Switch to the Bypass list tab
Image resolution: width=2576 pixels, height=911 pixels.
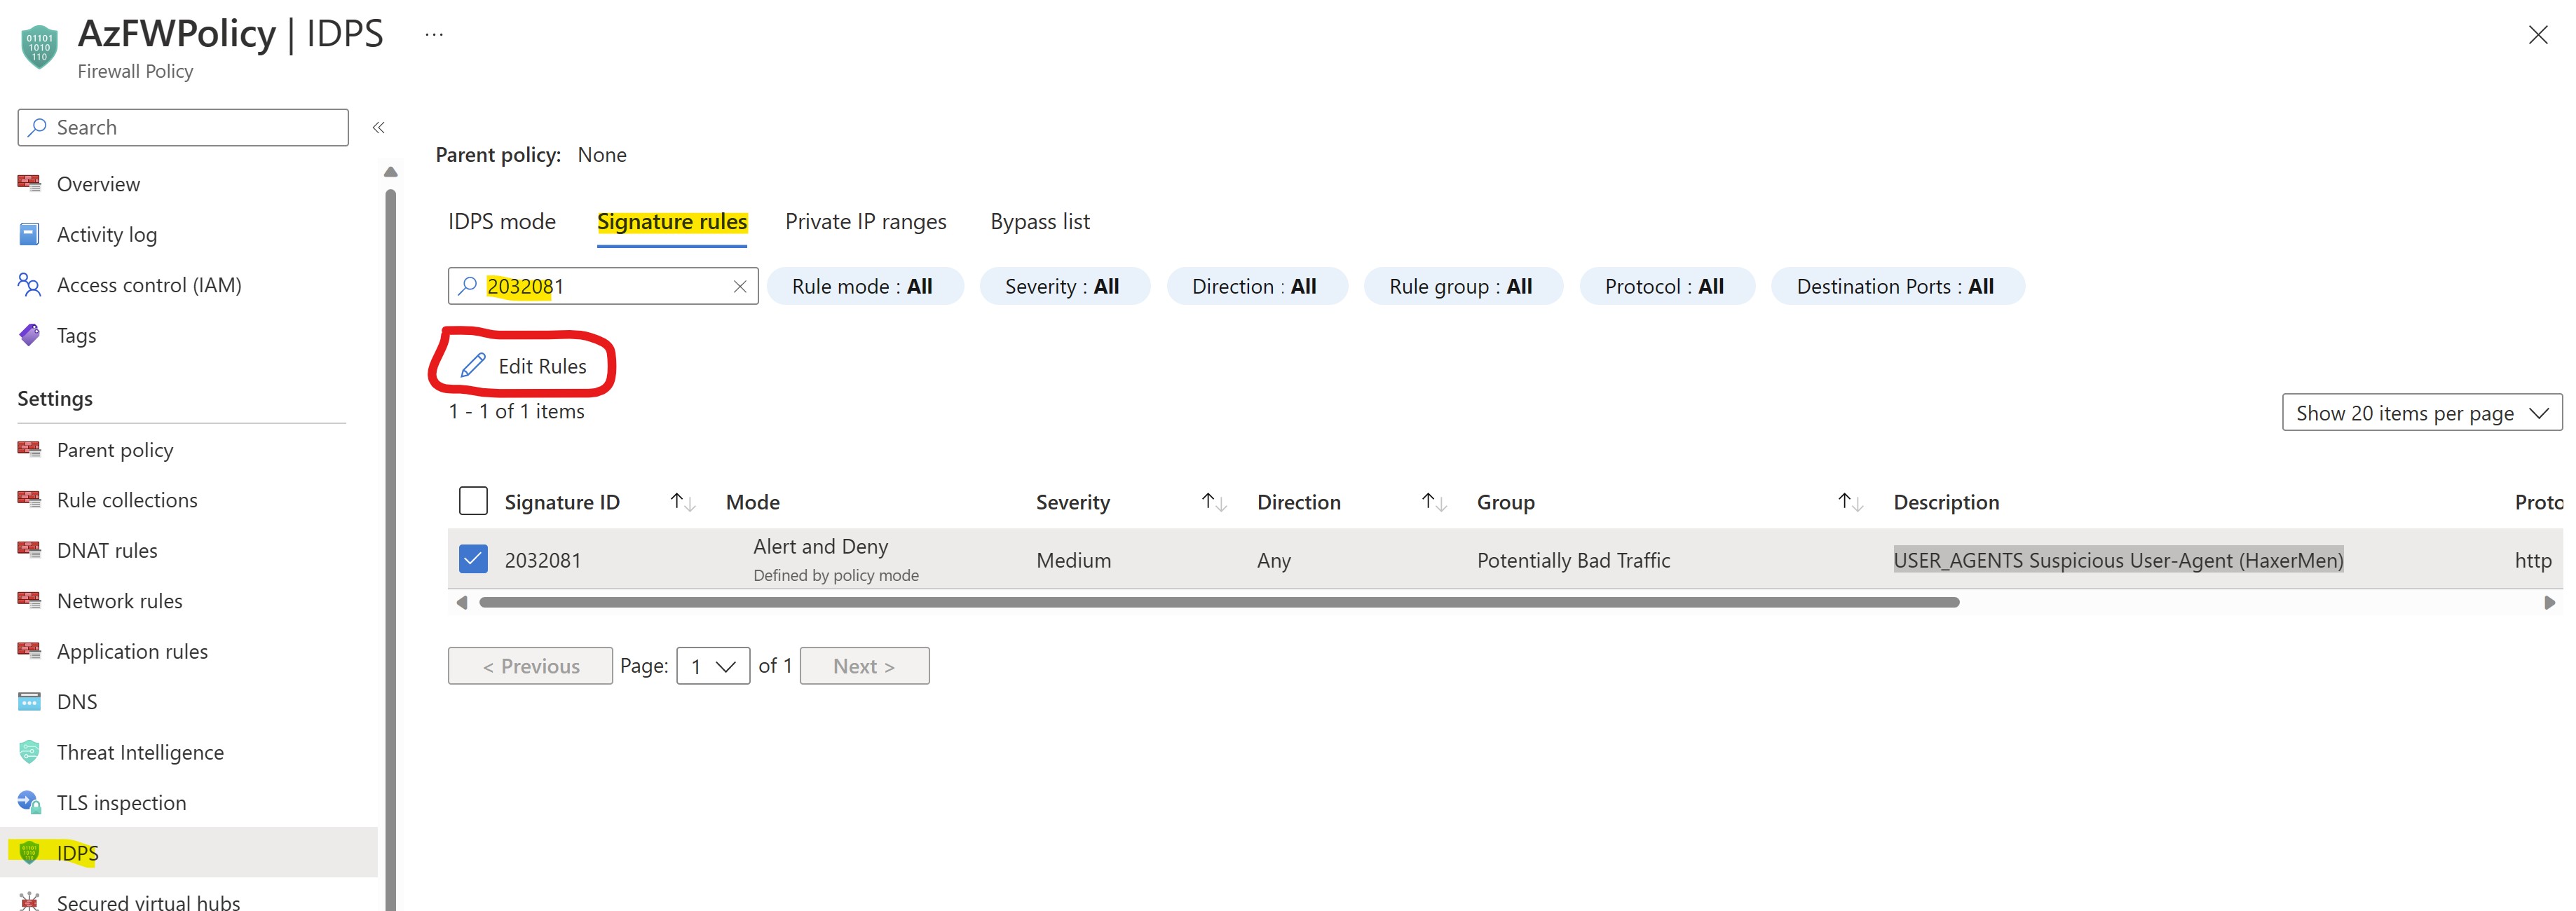tap(1039, 222)
